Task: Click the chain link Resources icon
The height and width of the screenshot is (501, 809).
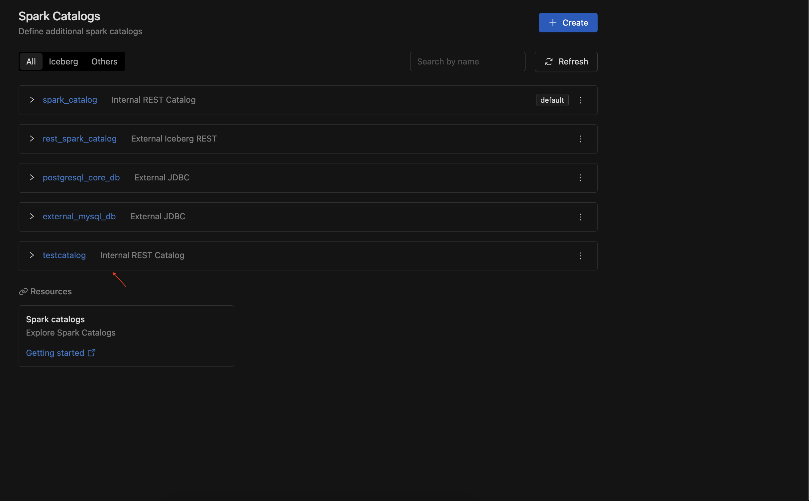Action: pos(23,291)
